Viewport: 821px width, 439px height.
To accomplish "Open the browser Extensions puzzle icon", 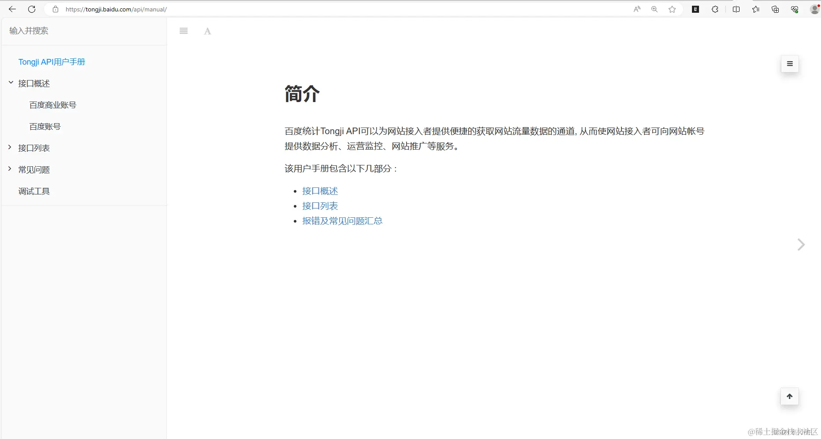I will tap(715, 9).
